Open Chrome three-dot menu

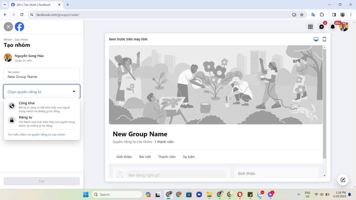tap(351, 15)
